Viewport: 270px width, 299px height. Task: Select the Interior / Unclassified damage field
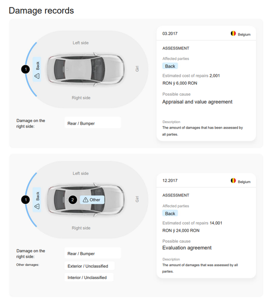(89, 277)
